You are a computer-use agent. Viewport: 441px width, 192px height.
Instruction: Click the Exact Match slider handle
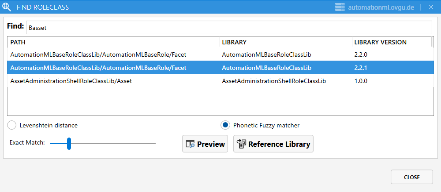point(69,143)
